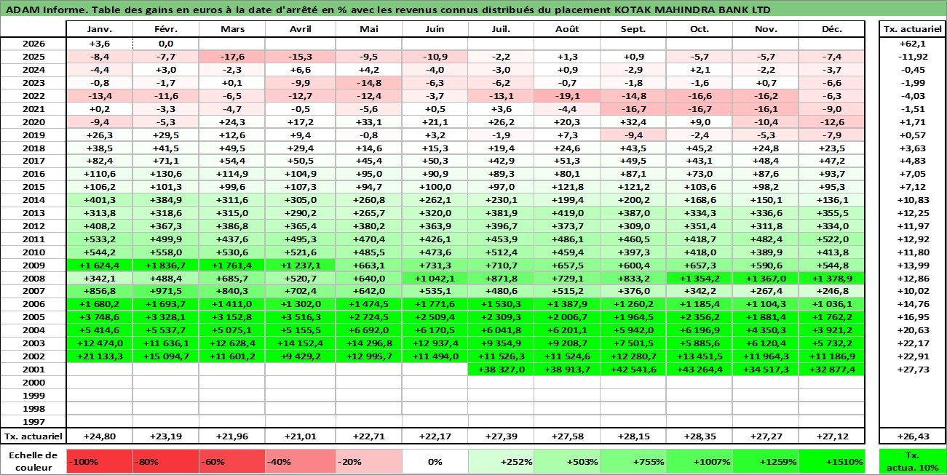
Task: Click the +130,6 cell for Févr. 2016
Action: click(x=165, y=174)
